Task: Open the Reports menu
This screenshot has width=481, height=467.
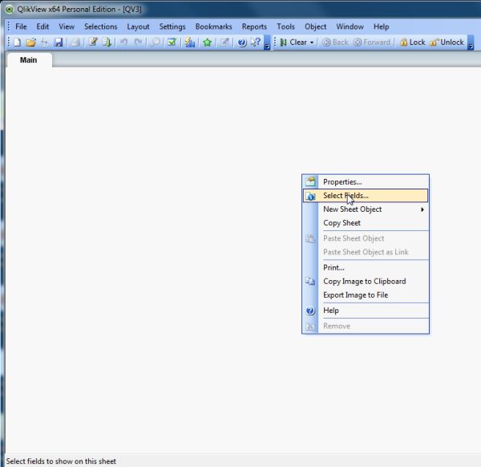Action: 254,26
